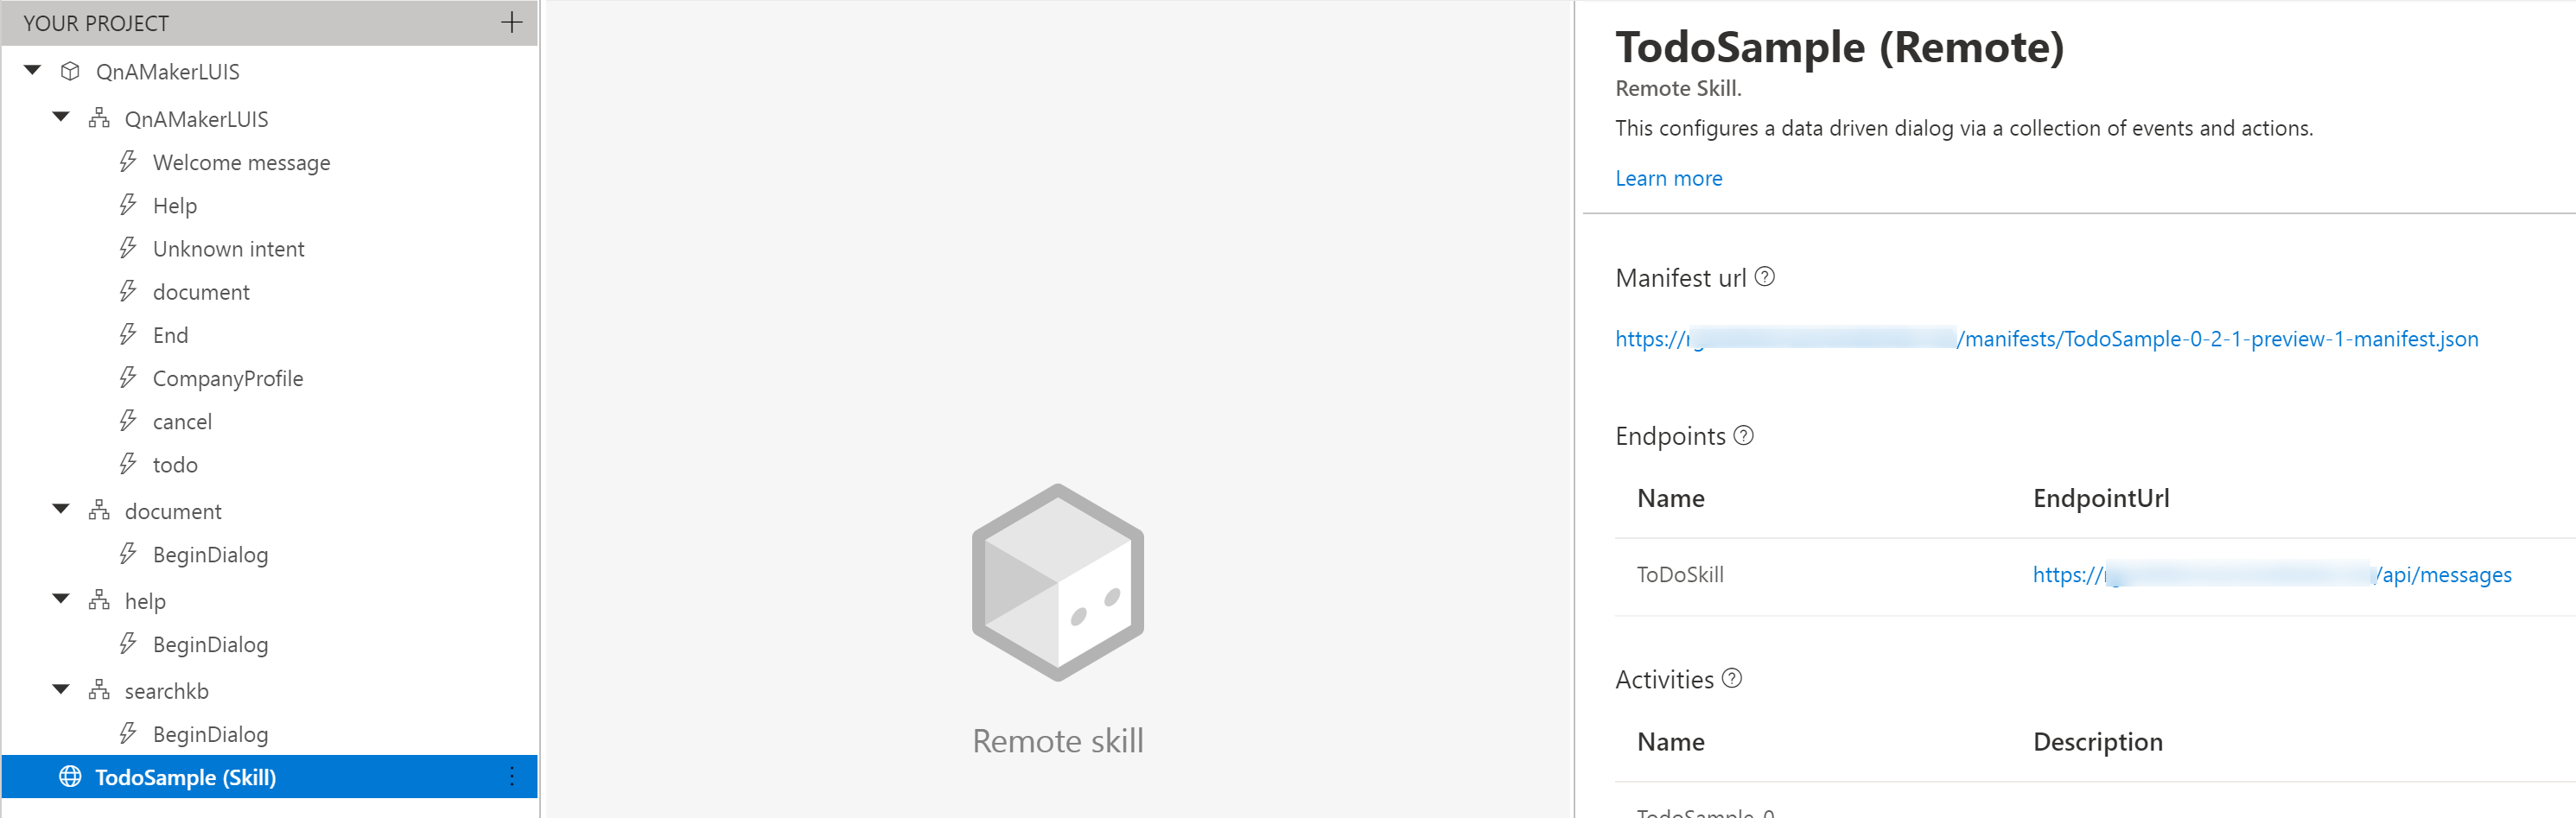Open the TodoSample (Skill) three-dot menu
This screenshot has width=2576, height=818.
coord(513,777)
